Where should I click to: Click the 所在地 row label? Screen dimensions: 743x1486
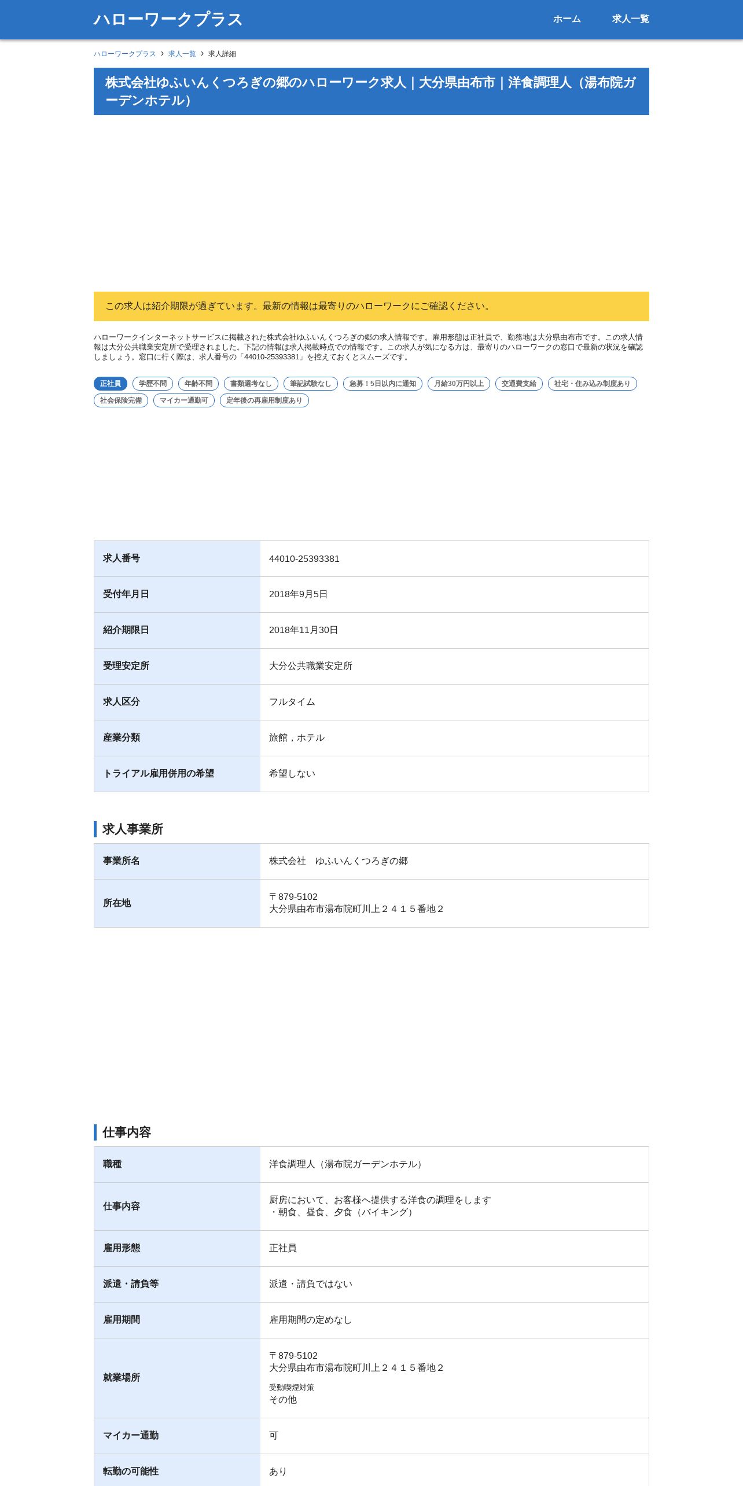tap(117, 903)
